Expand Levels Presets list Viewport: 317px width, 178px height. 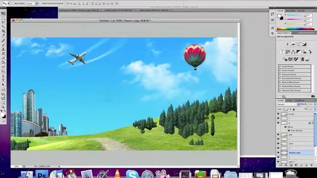[x=280, y=66]
